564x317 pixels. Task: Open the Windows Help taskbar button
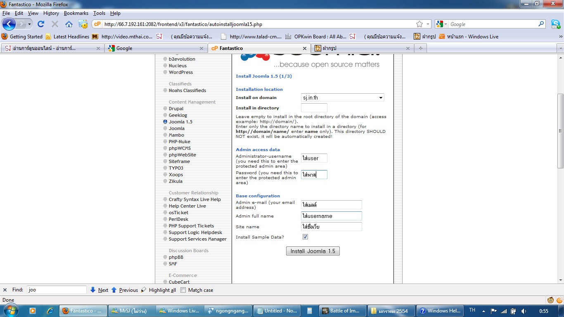(x=439, y=311)
